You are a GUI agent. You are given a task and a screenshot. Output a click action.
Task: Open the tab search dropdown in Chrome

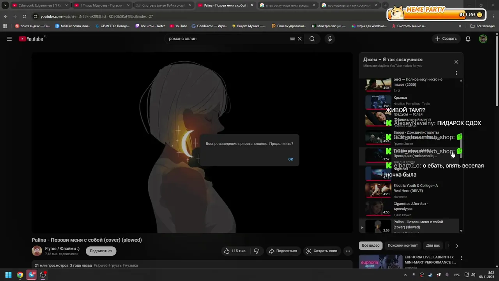[5, 5]
